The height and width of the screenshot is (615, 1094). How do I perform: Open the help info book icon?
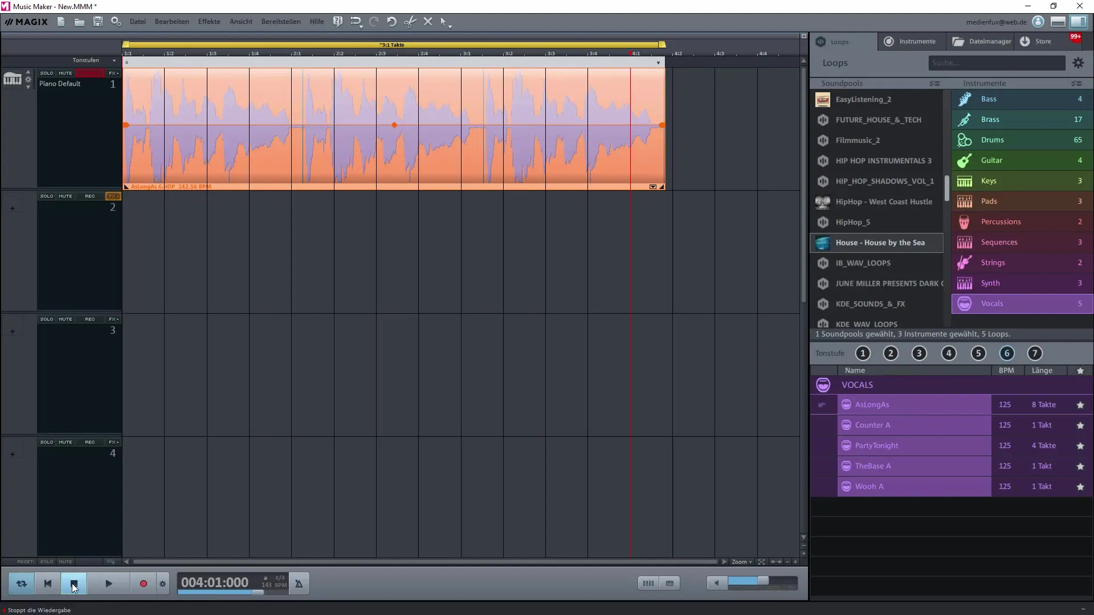(x=337, y=22)
